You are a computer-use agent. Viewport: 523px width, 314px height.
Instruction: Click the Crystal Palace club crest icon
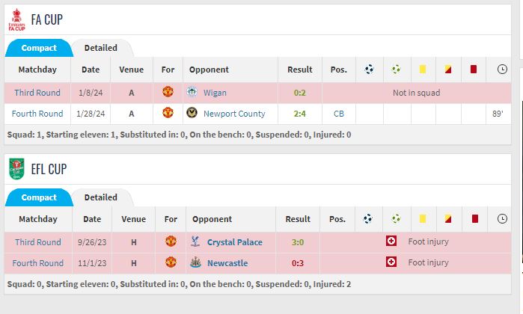[197, 242]
